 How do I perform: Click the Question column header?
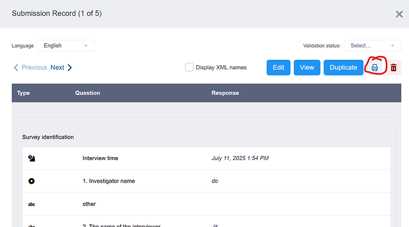pyautogui.click(x=87, y=93)
